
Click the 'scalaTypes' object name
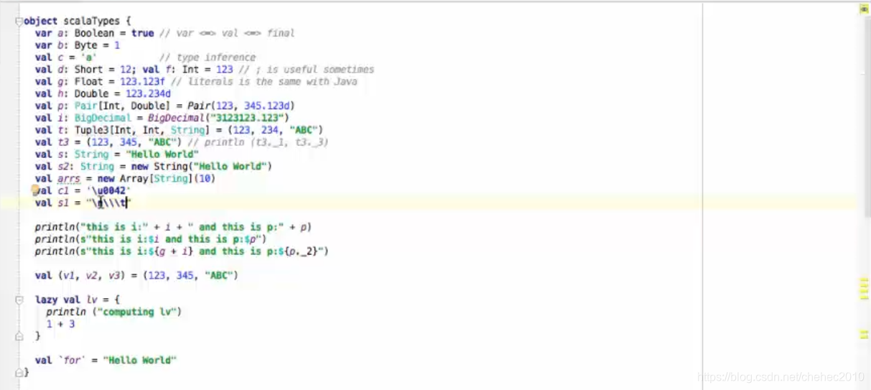93,21
